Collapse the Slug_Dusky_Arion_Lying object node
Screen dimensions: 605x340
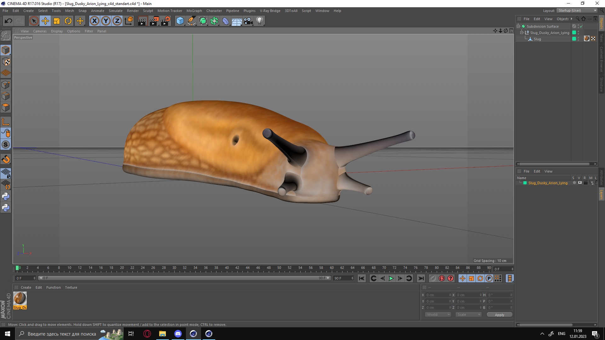click(x=521, y=32)
